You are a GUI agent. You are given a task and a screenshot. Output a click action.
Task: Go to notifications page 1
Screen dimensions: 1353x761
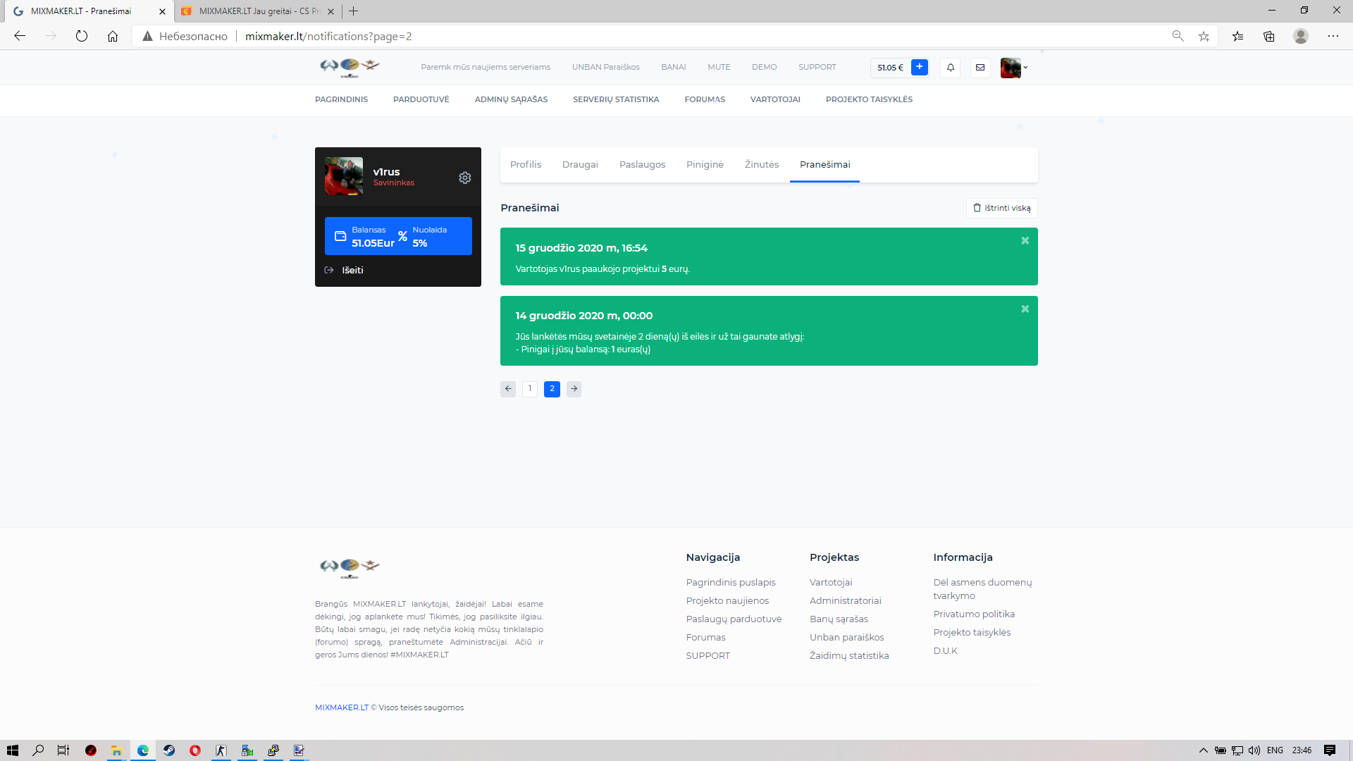coord(530,389)
